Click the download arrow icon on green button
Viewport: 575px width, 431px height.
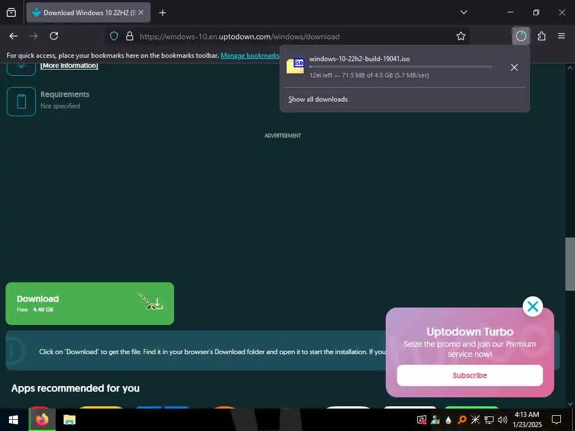(x=157, y=304)
